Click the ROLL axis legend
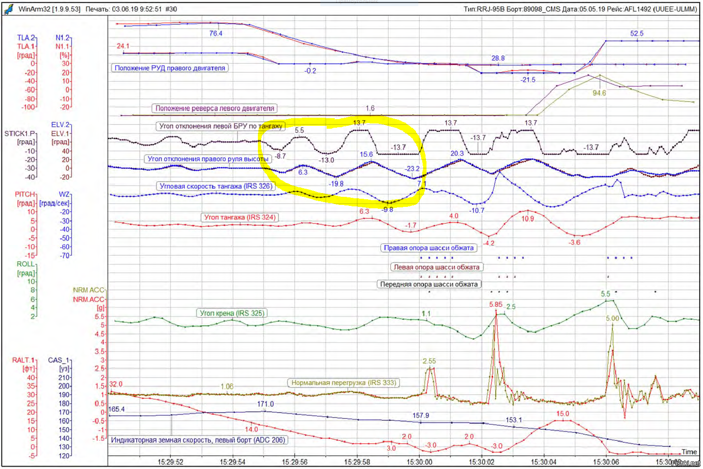The image size is (703, 469). point(26,264)
